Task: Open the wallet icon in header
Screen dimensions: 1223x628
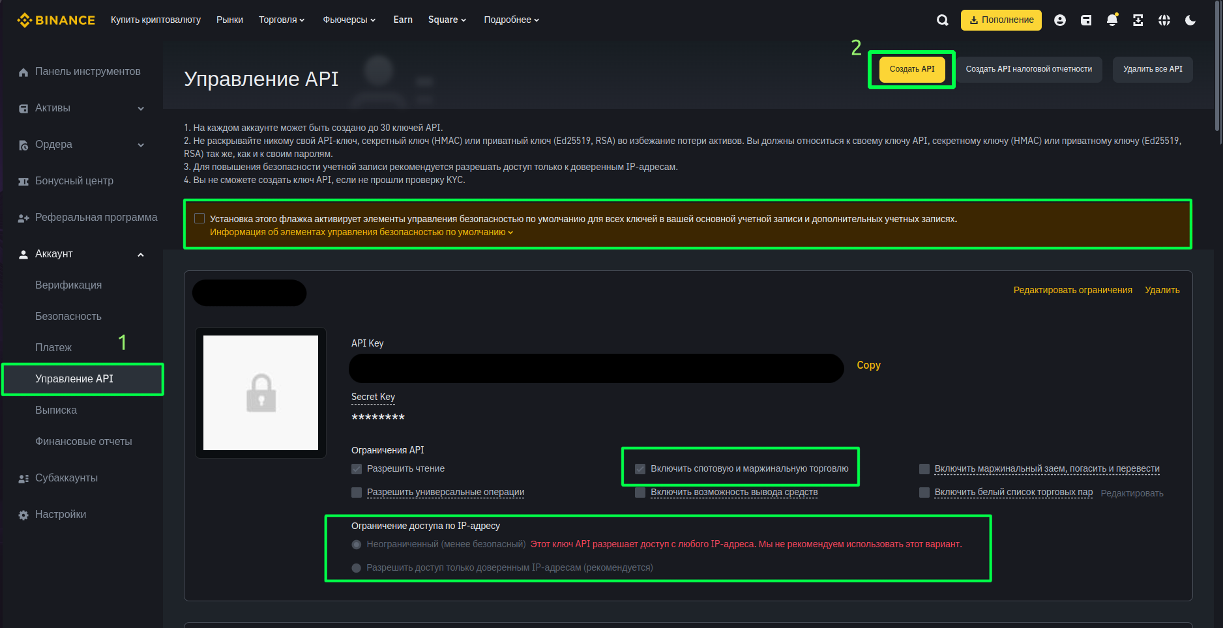Action: point(1086,20)
